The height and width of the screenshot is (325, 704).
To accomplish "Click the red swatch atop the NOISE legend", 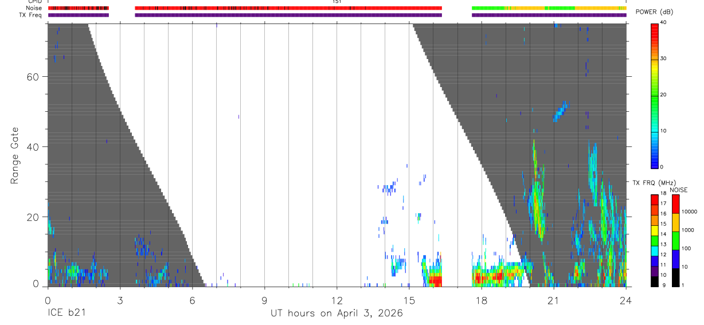I will (676, 204).
